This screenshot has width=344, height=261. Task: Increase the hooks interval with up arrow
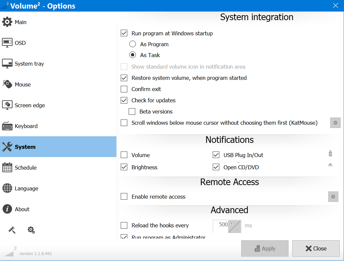pyautogui.click(x=232, y=224)
